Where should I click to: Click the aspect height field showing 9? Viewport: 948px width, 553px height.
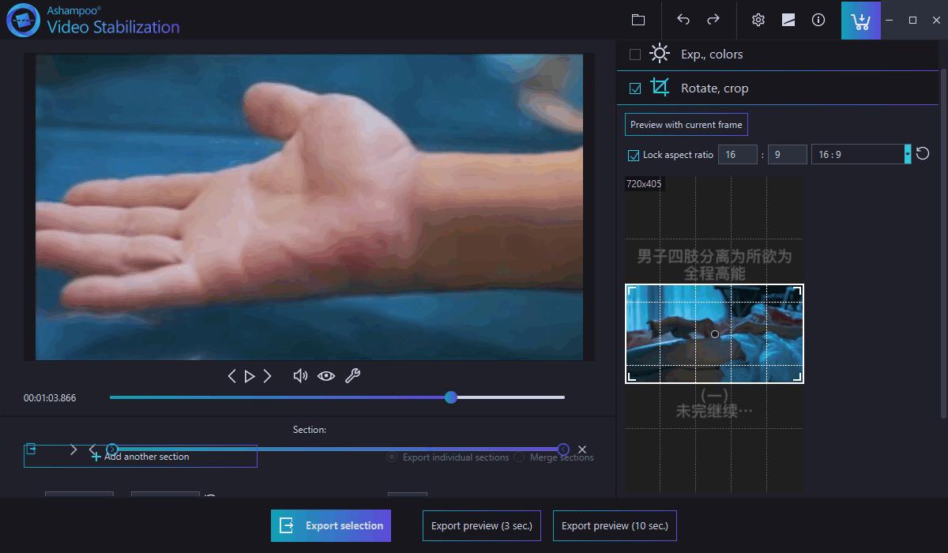(x=787, y=154)
